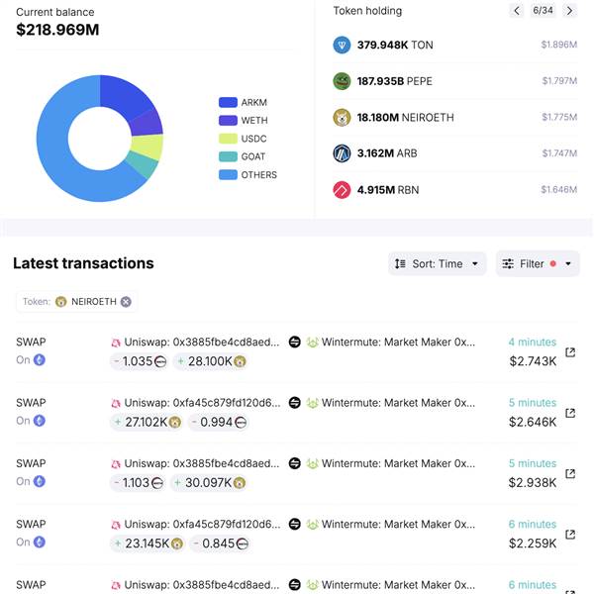Click Uniswap unicorn icon in $2.743K row
The width and height of the screenshot is (594, 594).
tap(116, 343)
